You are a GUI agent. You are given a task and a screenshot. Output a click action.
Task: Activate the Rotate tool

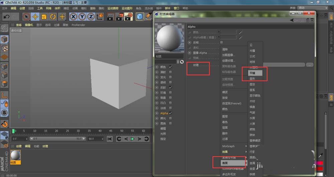(x=53, y=17)
